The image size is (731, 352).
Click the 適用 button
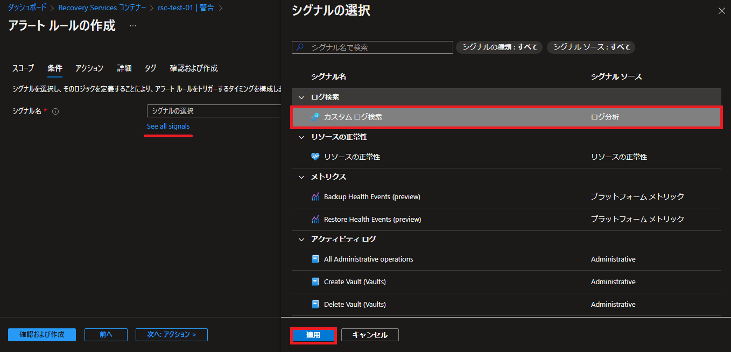[x=313, y=335]
